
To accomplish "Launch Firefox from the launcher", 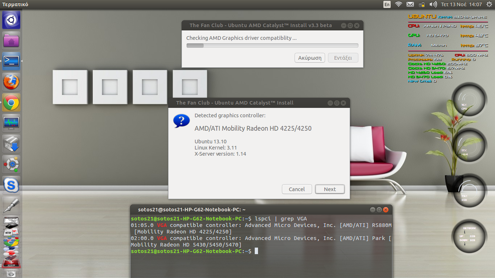I will coord(11,82).
